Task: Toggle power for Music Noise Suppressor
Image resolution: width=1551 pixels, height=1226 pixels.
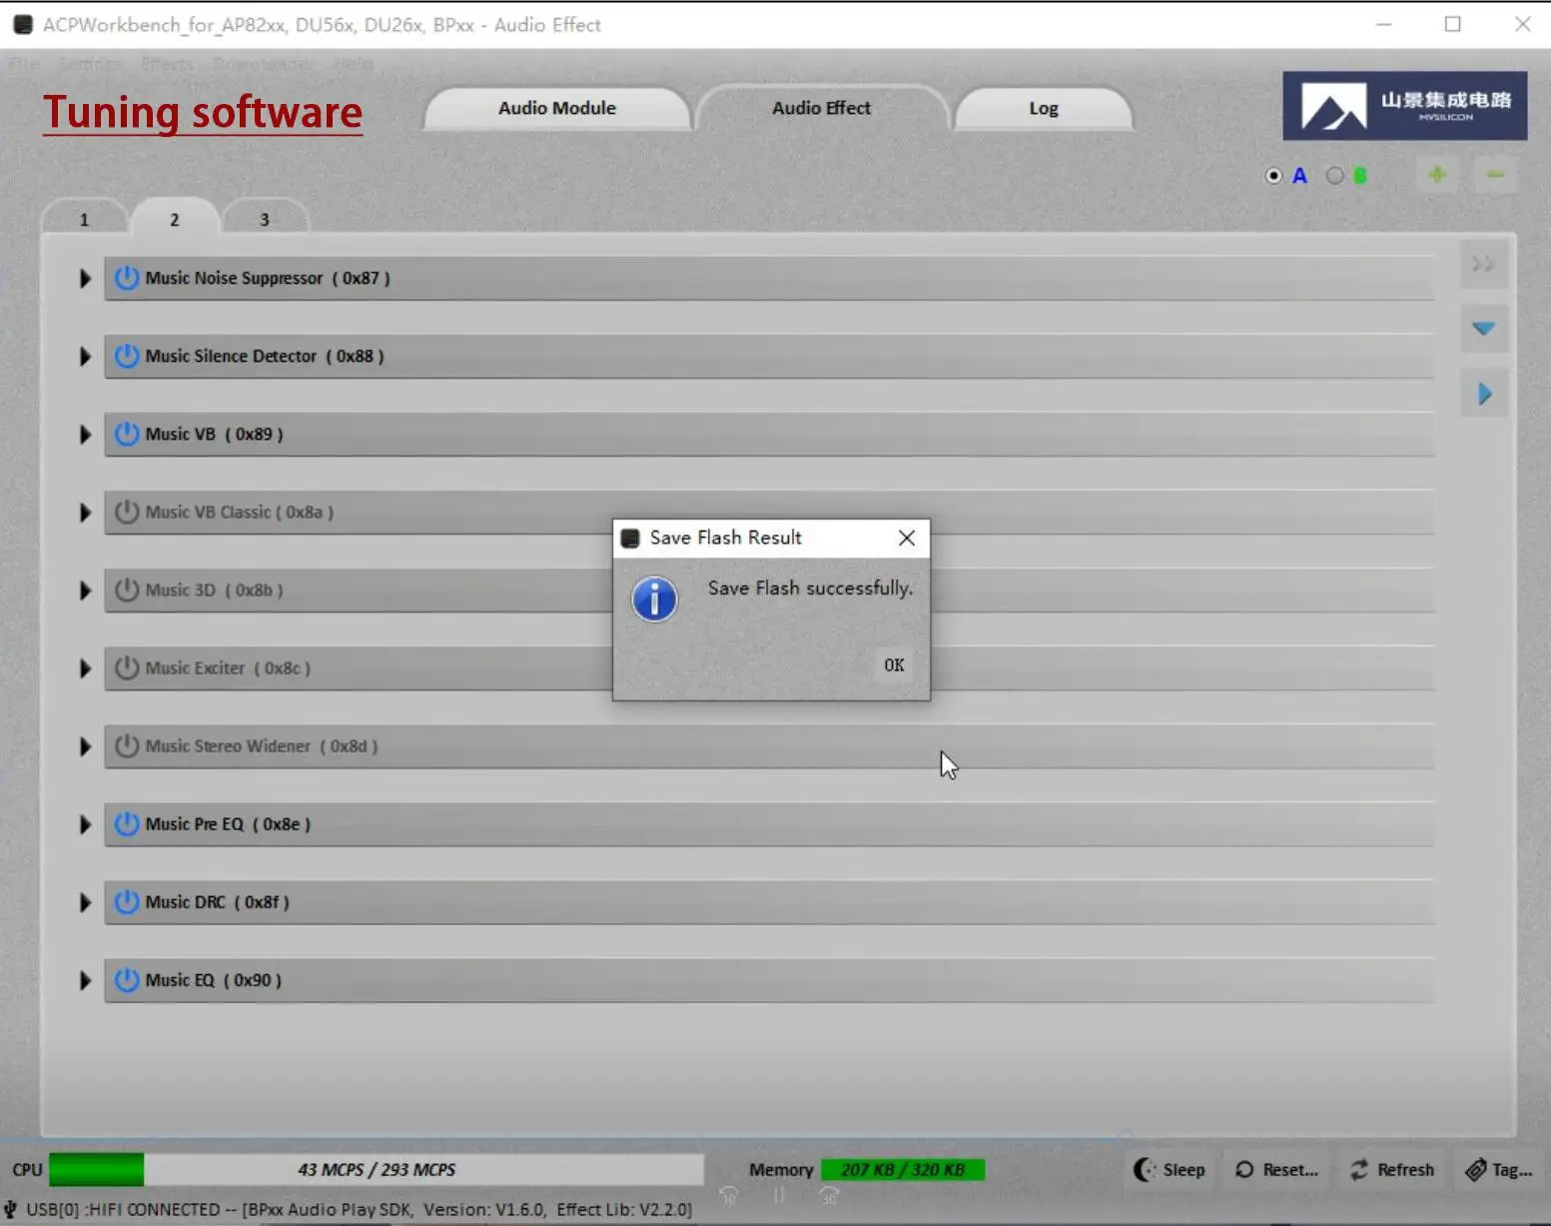Action: coord(127,278)
